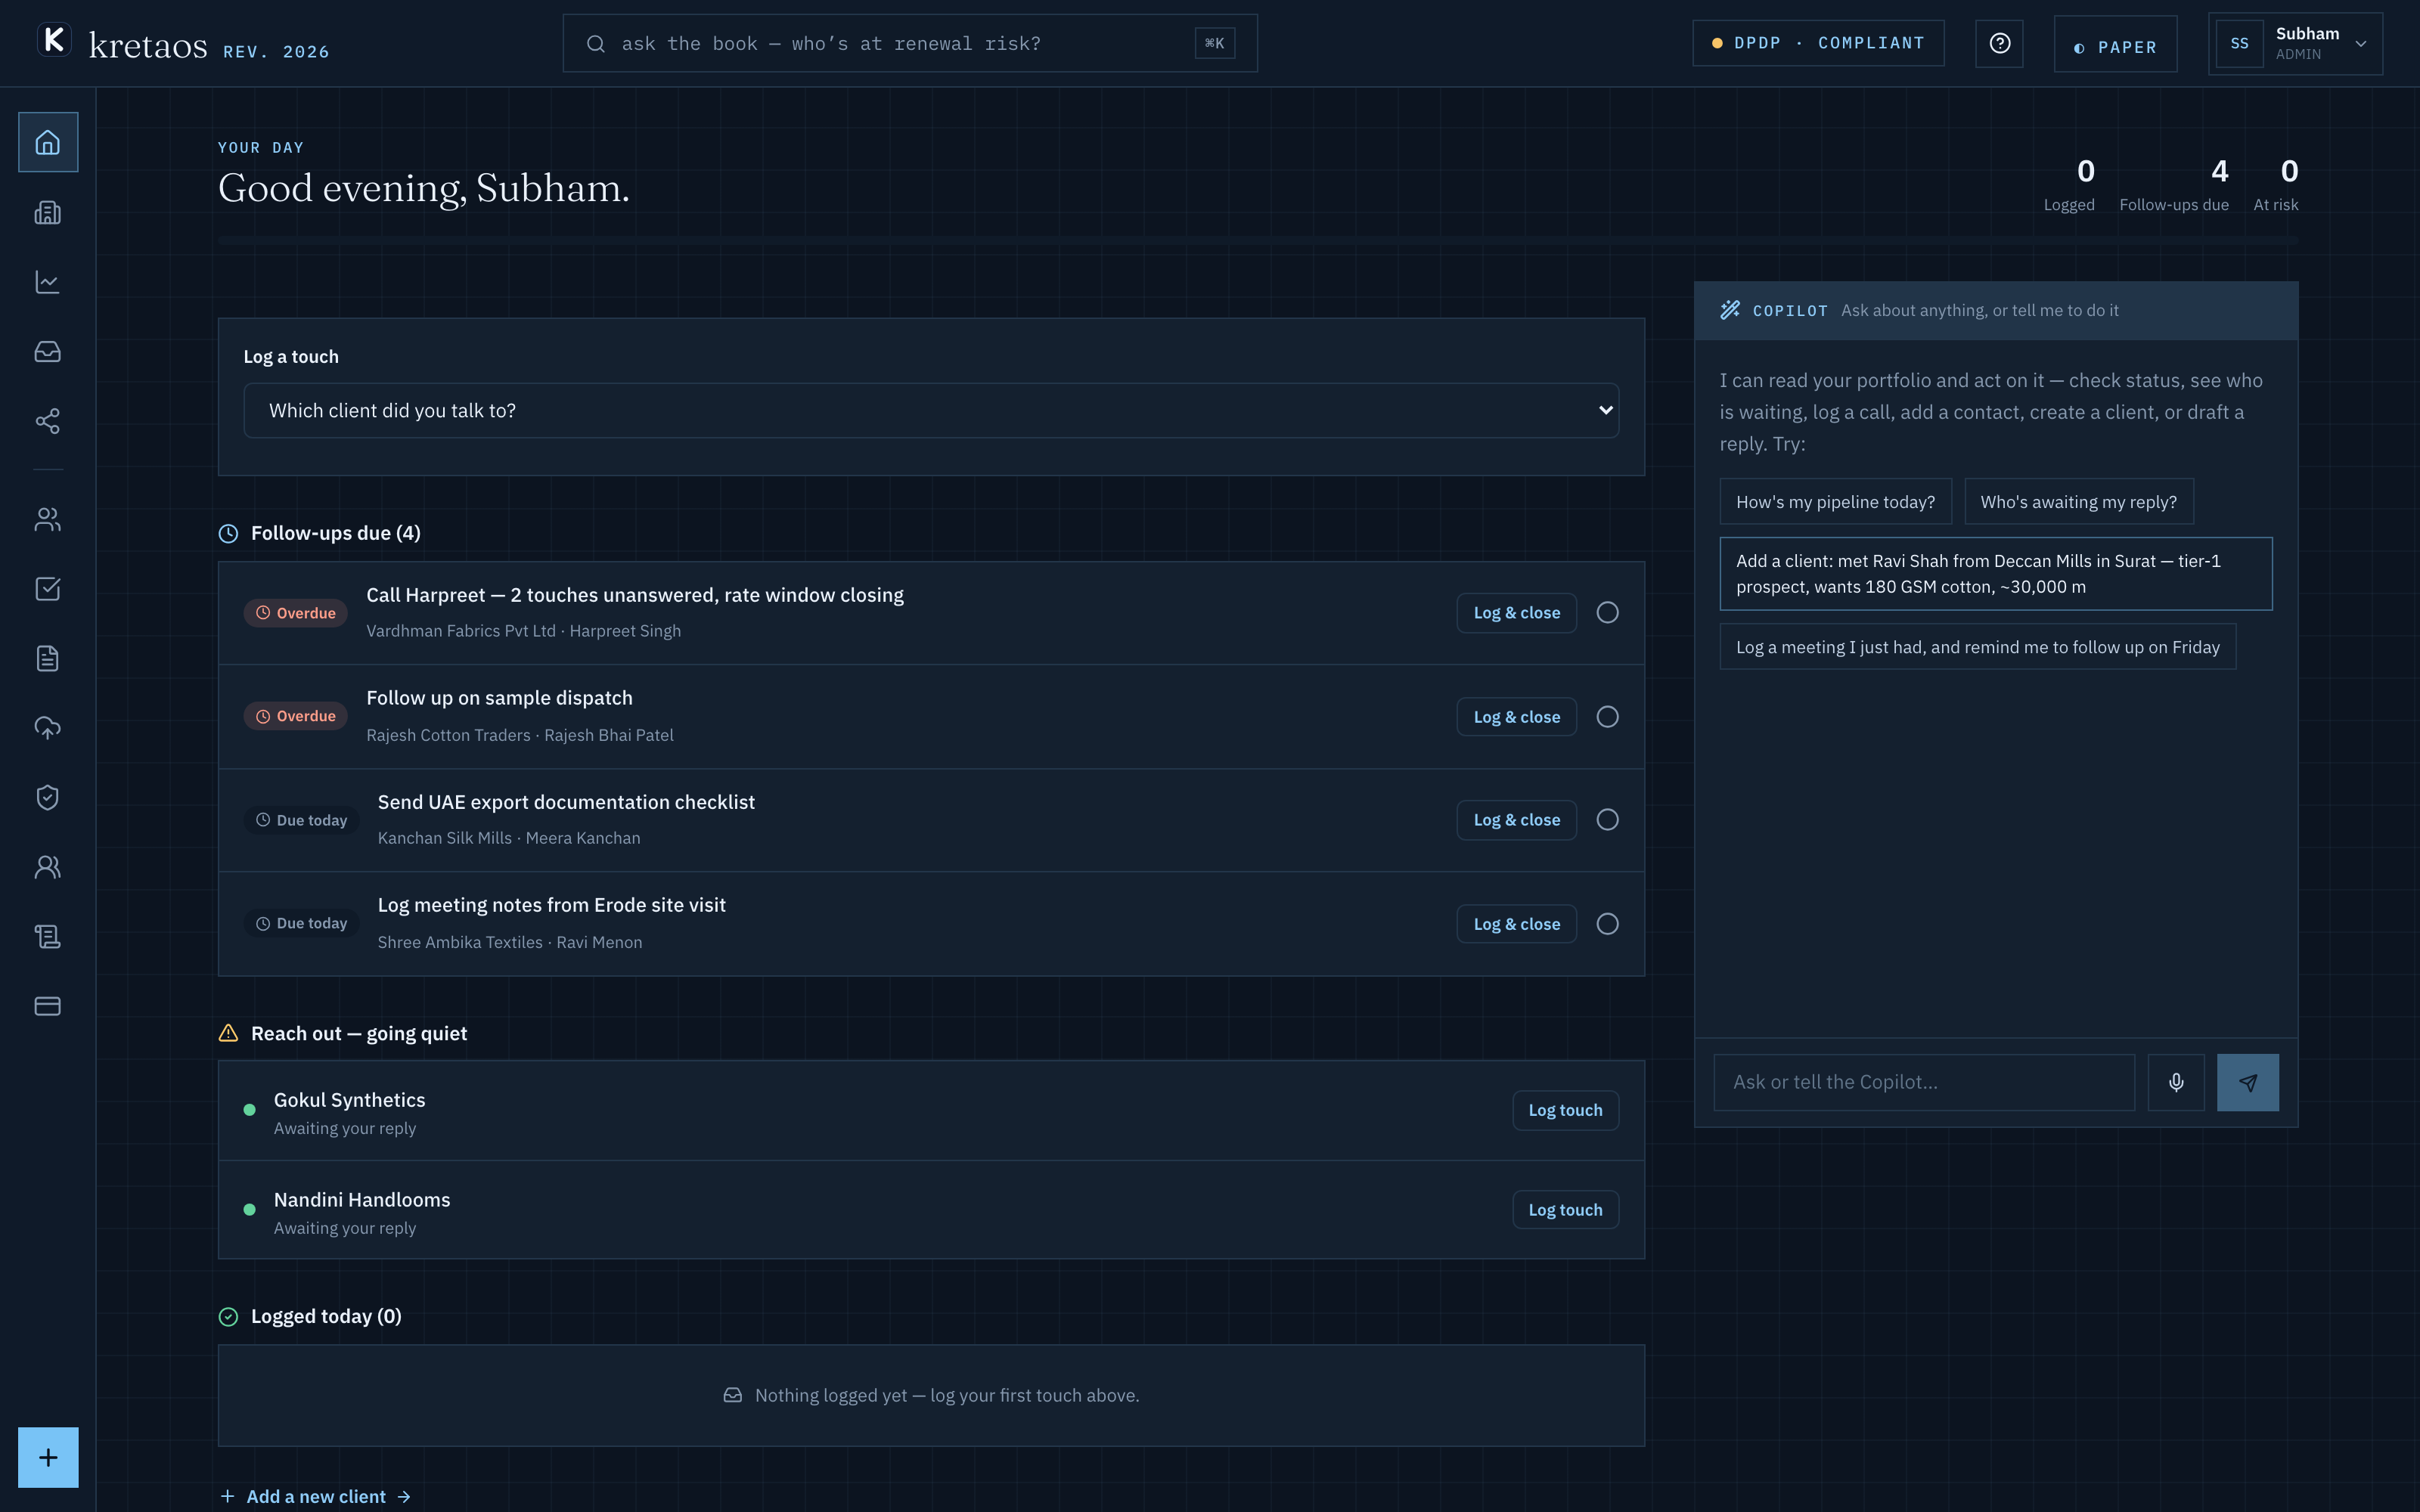Click the ⌘K shortcut hint in search
Viewport: 2420px width, 1512px height.
pyautogui.click(x=1214, y=43)
